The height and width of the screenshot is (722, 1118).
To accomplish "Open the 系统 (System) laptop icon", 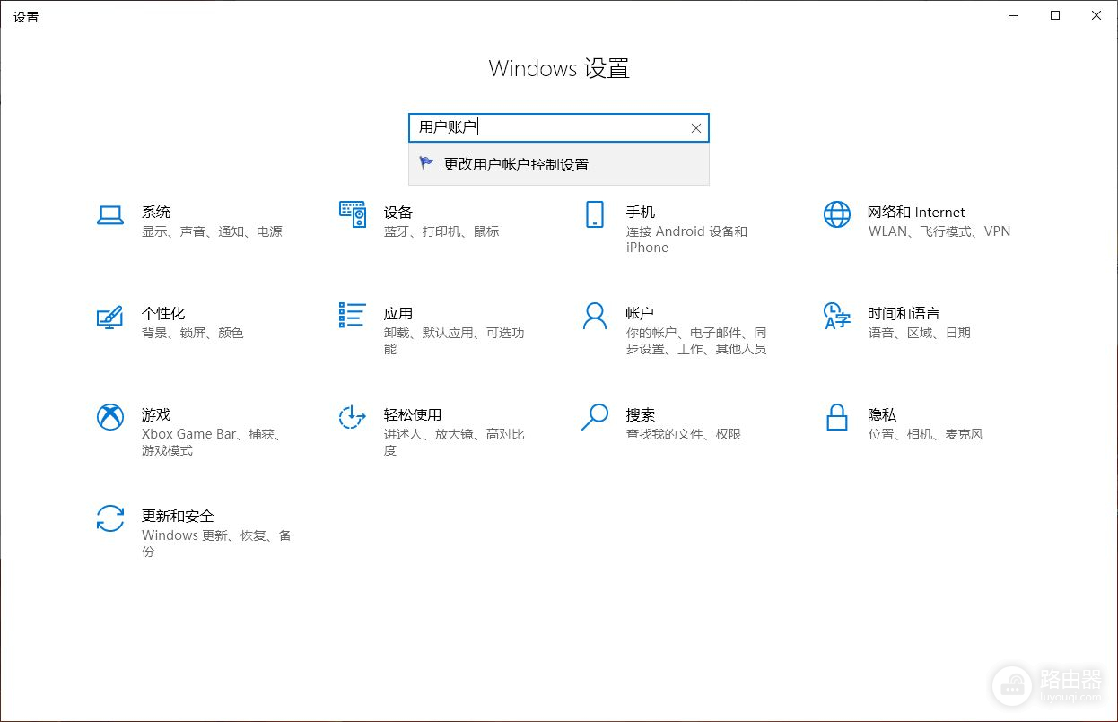I will (109, 215).
